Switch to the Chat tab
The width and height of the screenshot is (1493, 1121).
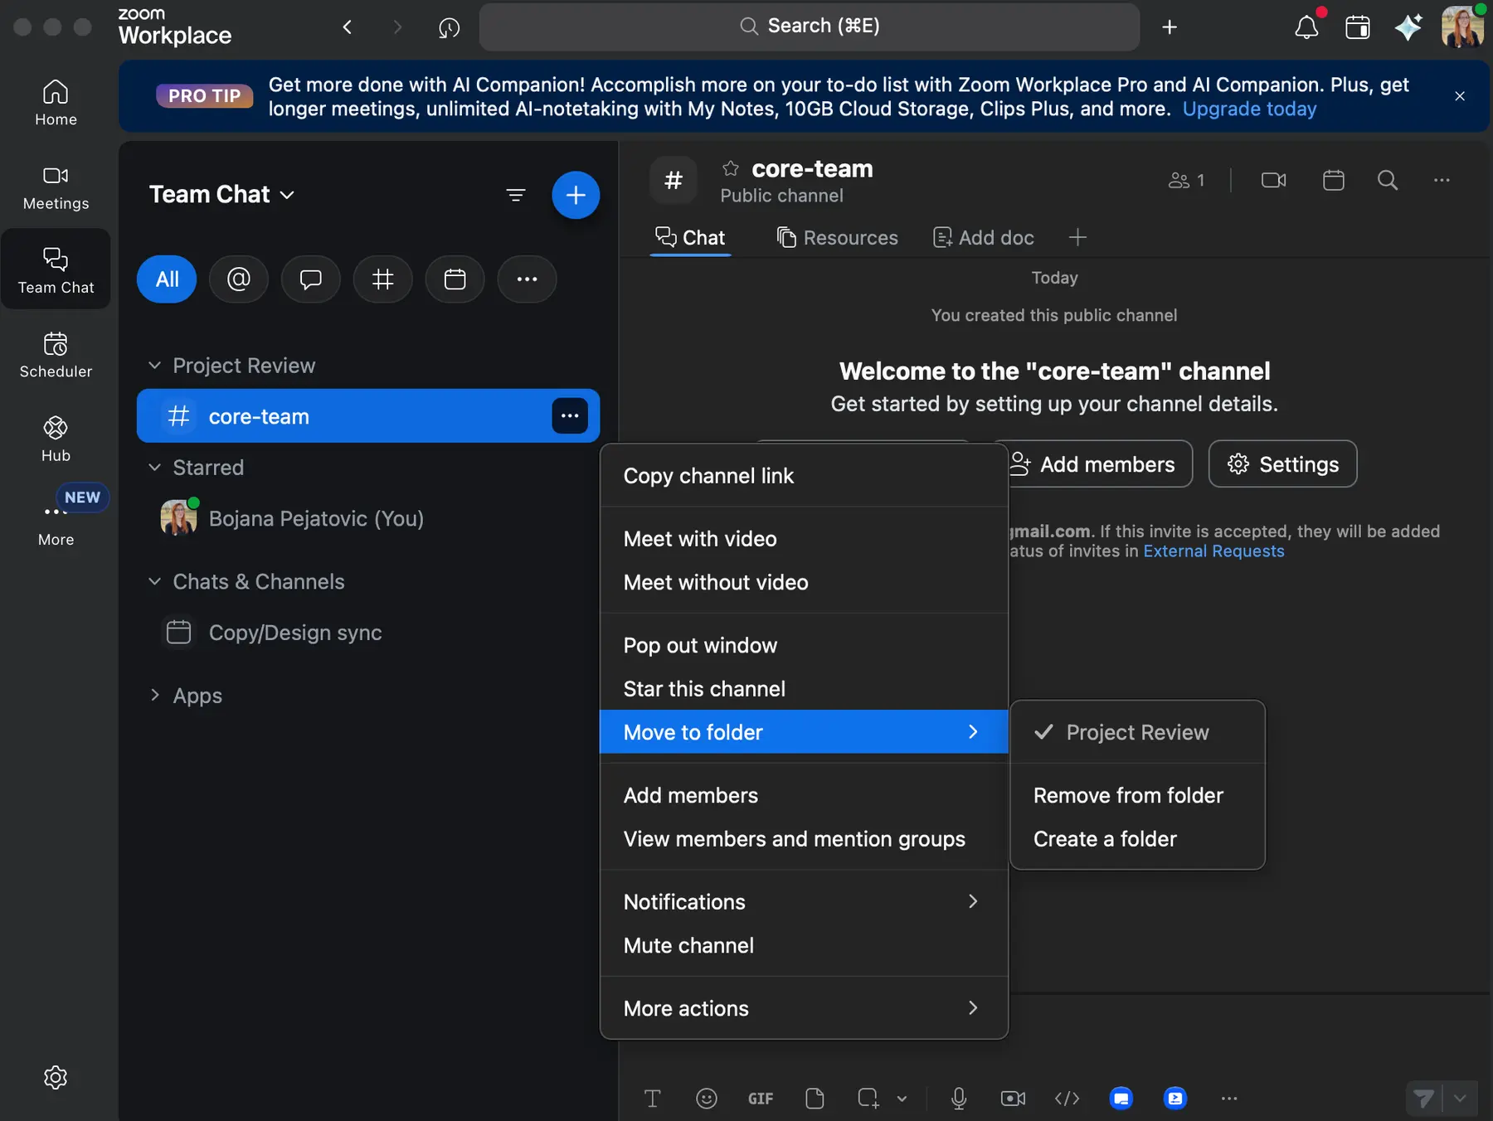pos(690,238)
